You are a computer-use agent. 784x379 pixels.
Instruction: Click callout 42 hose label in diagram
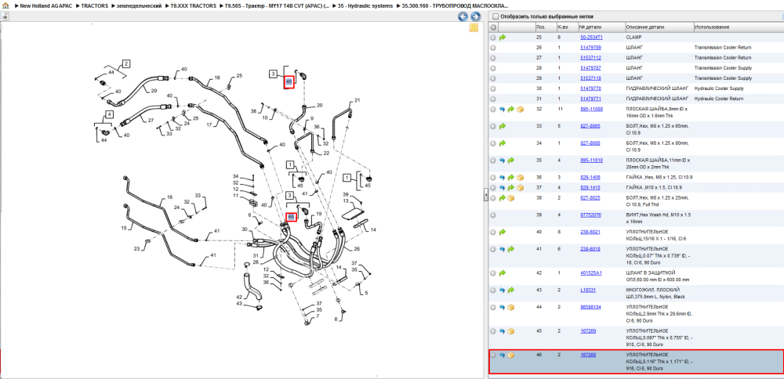pos(239,297)
